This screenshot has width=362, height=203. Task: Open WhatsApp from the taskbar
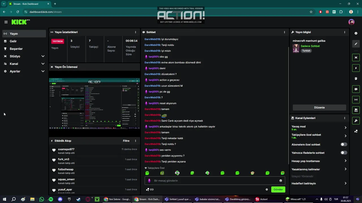point(42,199)
